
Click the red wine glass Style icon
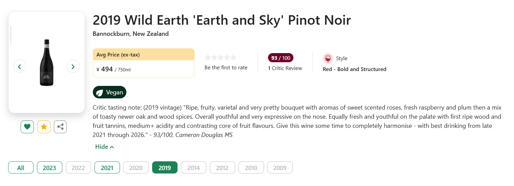(x=328, y=58)
